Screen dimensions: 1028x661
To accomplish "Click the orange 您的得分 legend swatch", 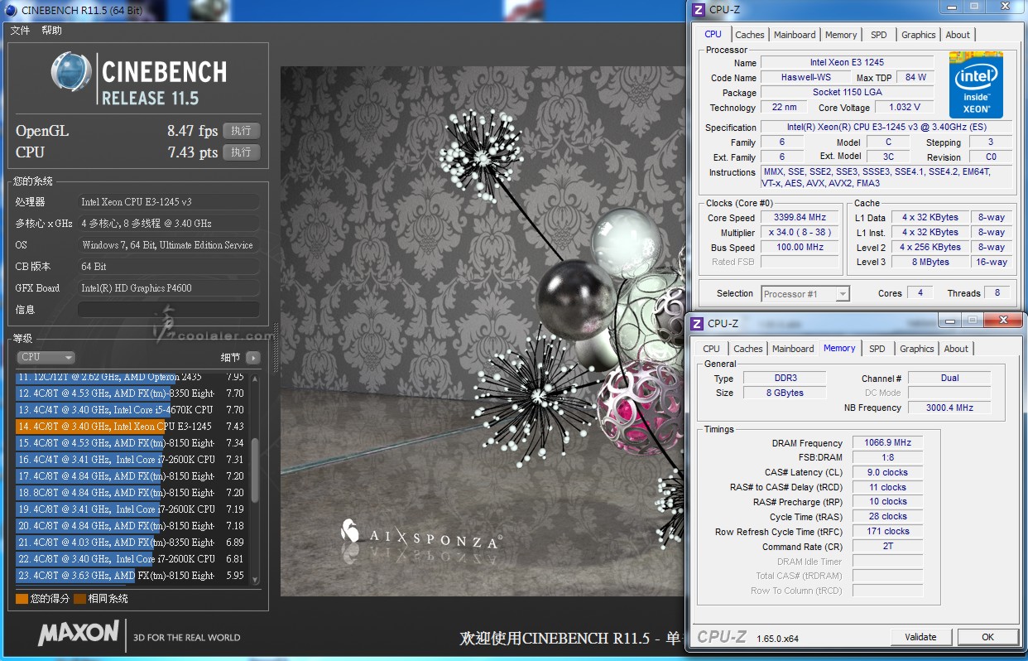I will (x=22, y=598).
